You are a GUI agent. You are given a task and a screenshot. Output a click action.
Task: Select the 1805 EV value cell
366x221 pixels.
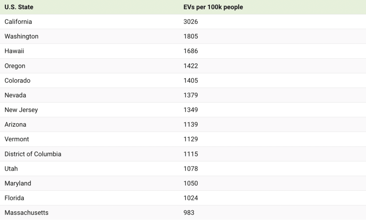pyautogui.click(x=191, y=36)
